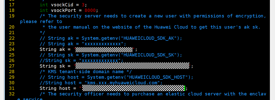Click line number 22

(12, 38)
